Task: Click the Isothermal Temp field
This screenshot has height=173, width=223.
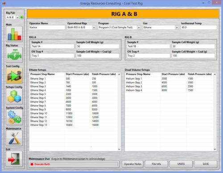Action: [x=199, y=28]
